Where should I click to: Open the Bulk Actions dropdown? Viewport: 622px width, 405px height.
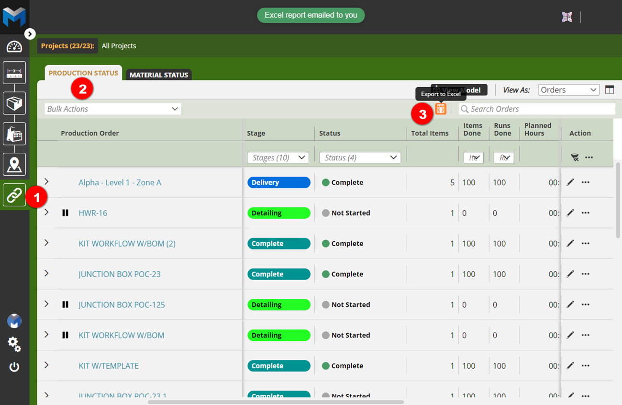[113, 109]
